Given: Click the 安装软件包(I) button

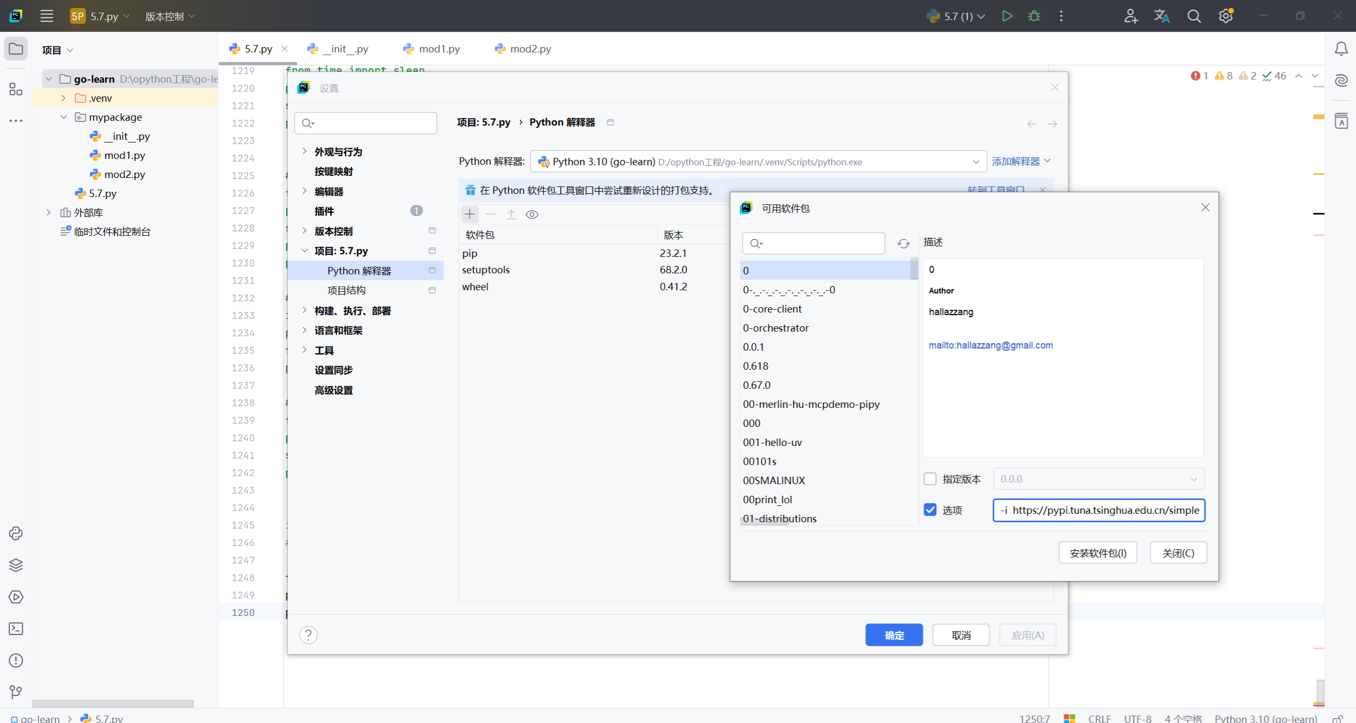Looking at the screenshot, I should 1098,553.
